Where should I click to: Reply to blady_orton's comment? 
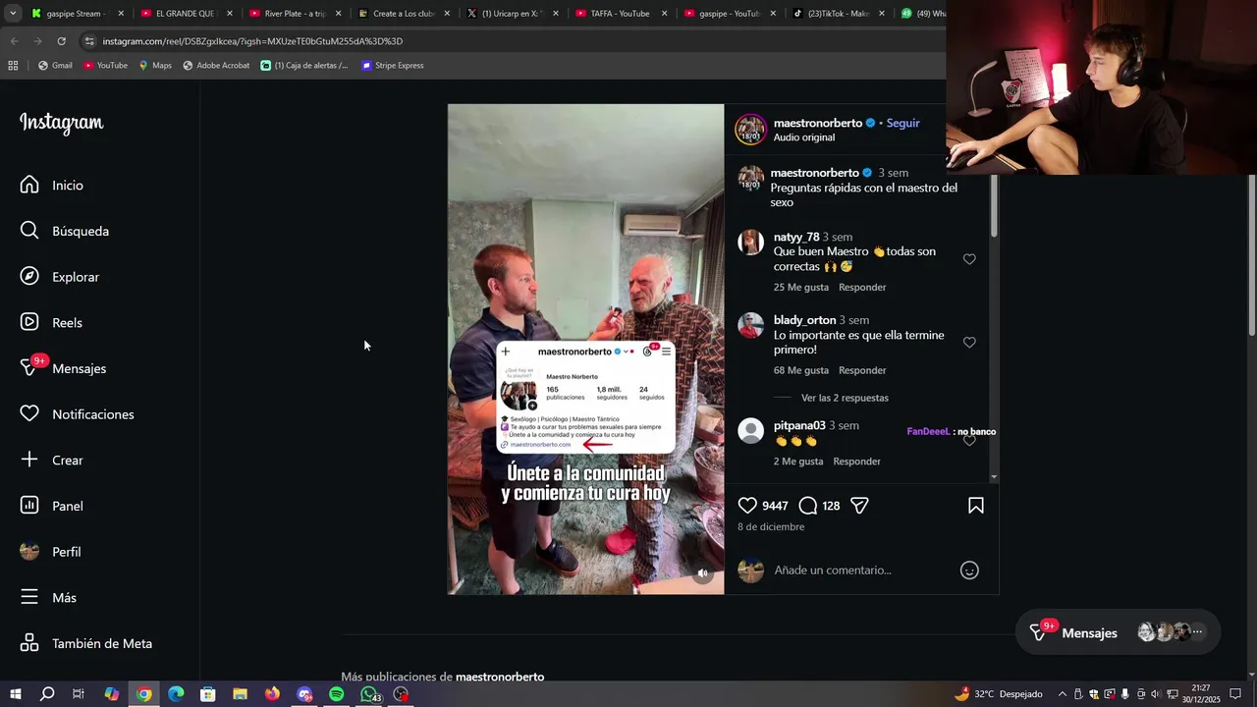pos(862,370)
